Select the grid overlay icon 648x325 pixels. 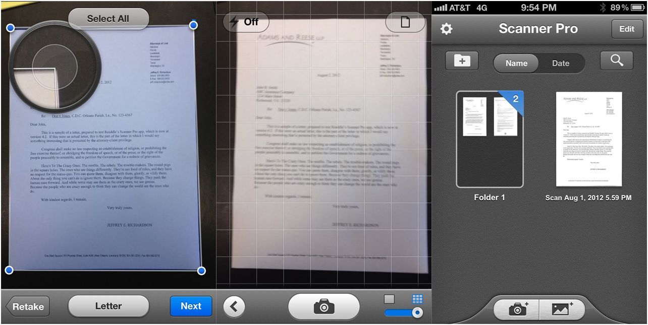click(x=417, y=299)
